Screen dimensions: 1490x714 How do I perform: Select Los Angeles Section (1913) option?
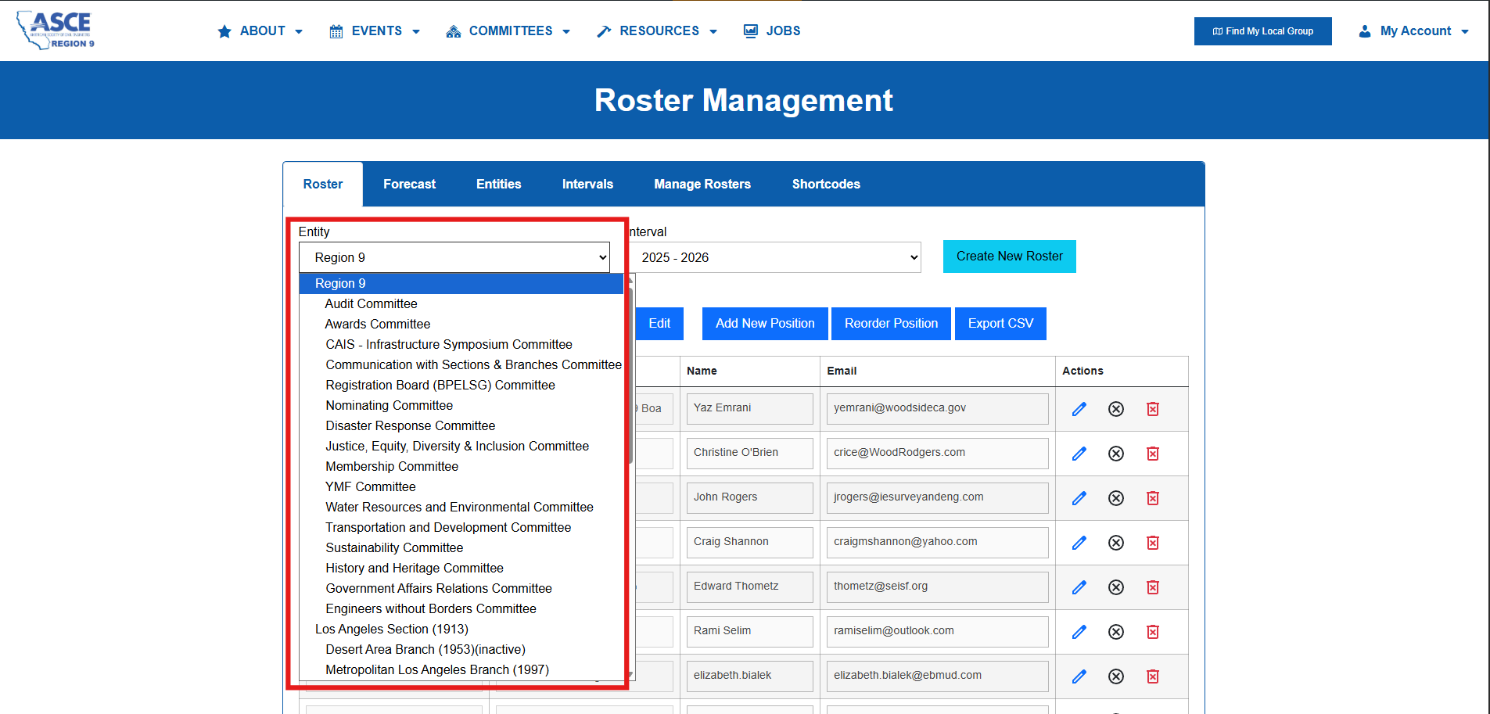click(x=461, y=629)
